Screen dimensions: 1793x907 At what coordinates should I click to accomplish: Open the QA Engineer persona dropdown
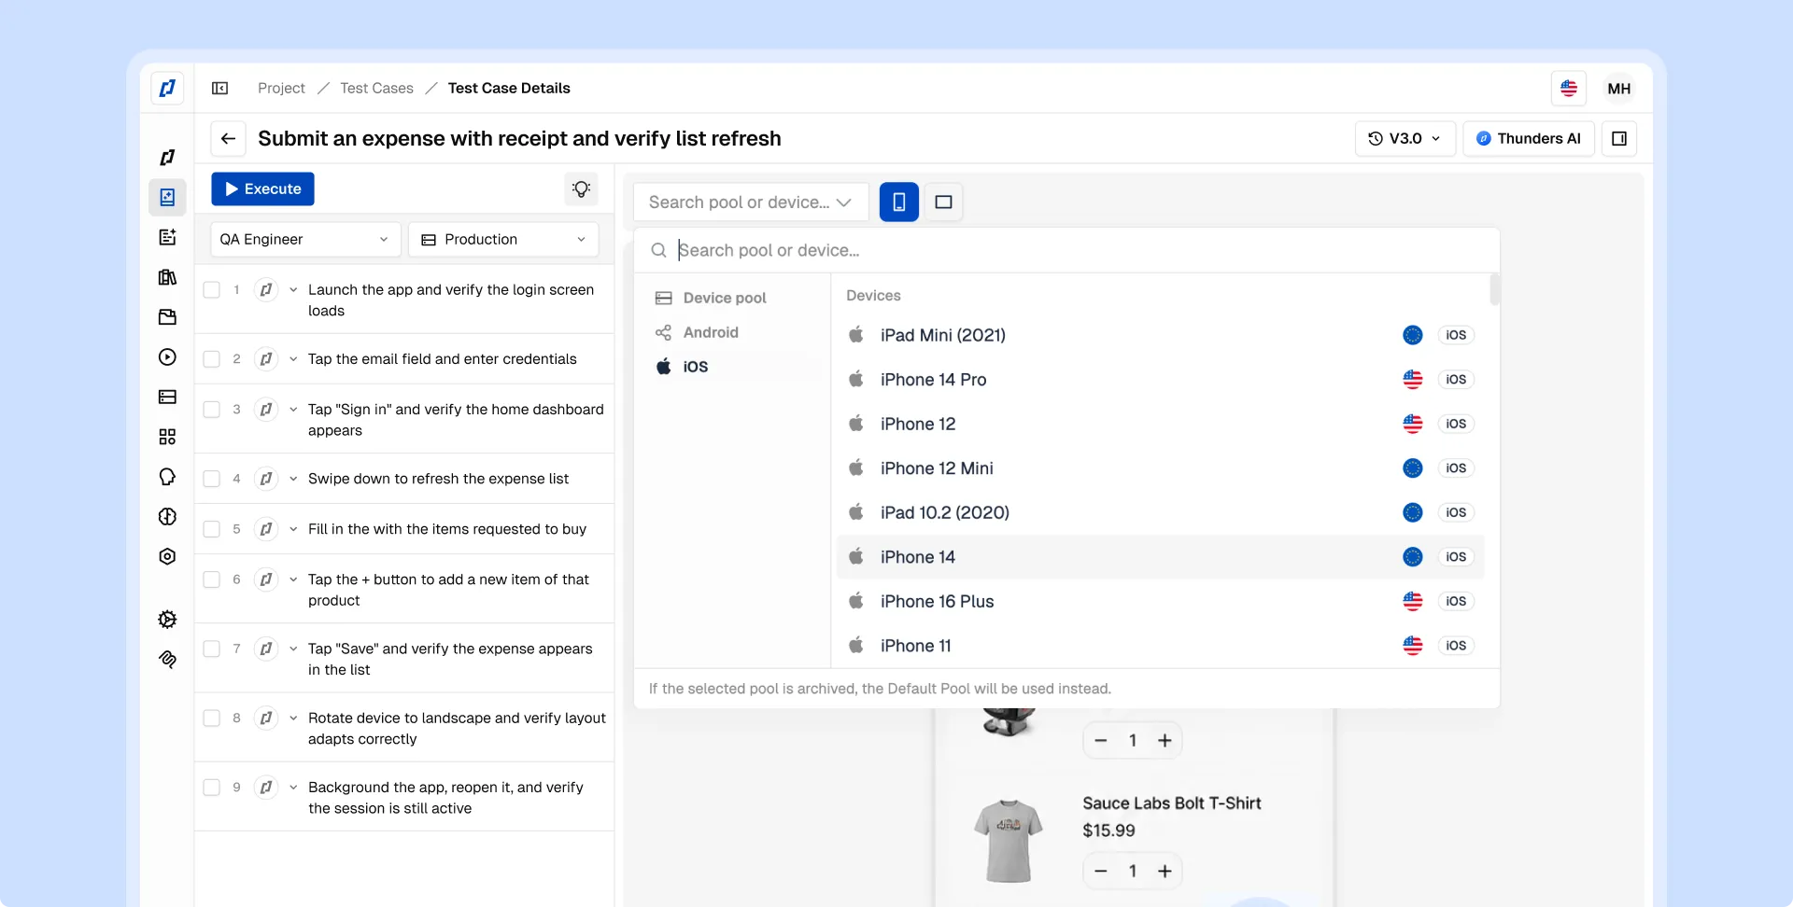click(305, 240)
